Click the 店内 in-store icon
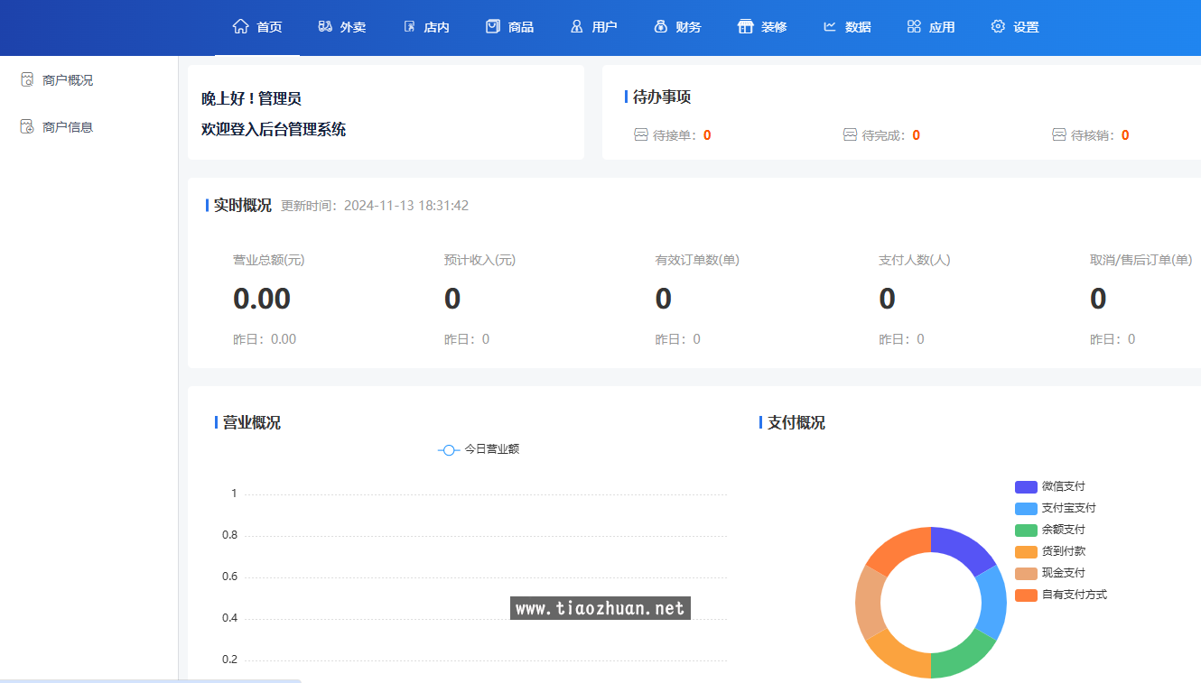The image size is (1201, 683). pyautogui.click(x=409, y=26)
